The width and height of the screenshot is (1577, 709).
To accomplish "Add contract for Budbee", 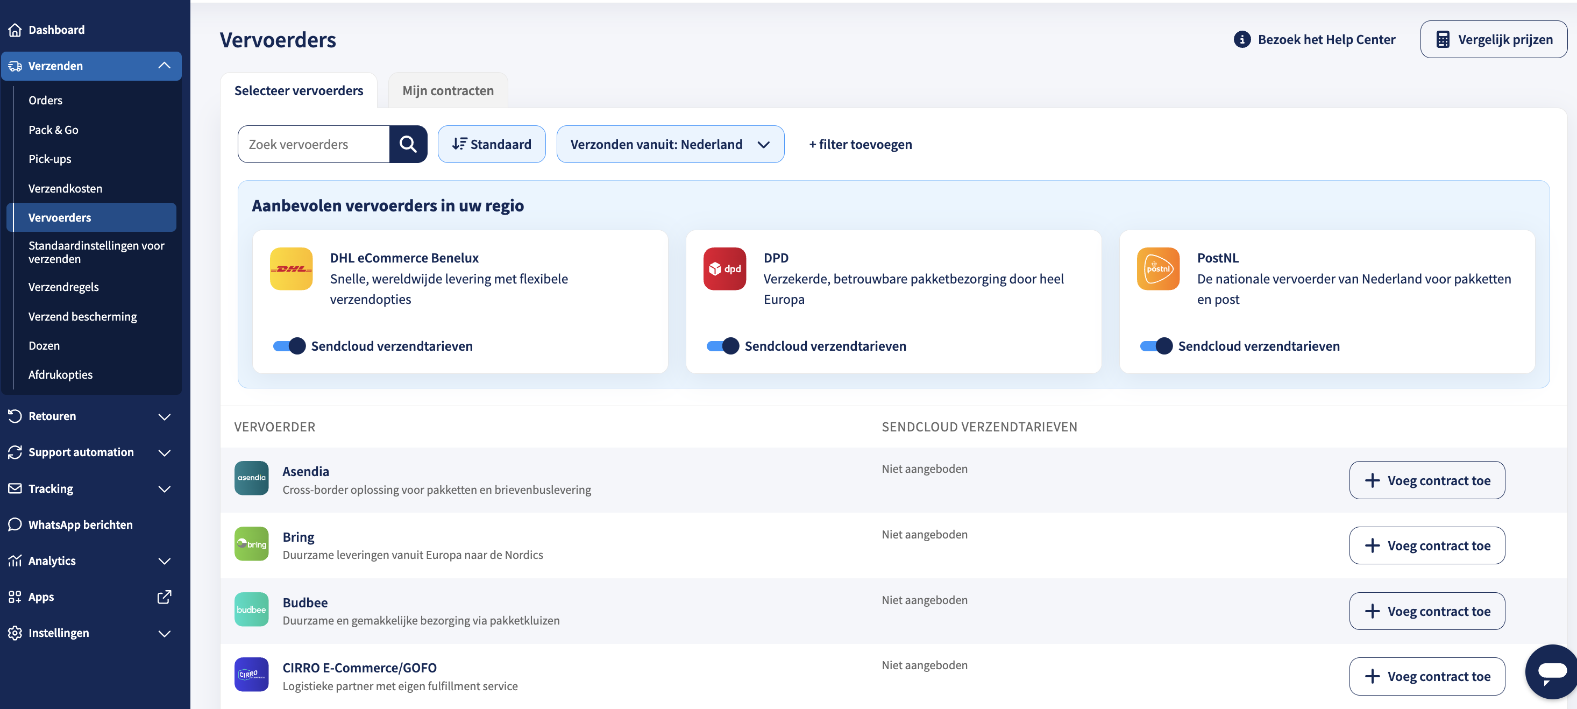I will pyautogui.click(x=1426, y=611).
